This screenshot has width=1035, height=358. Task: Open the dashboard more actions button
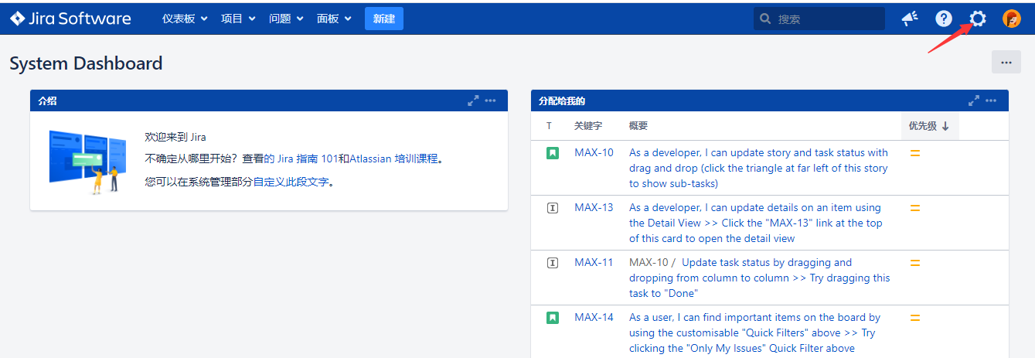tap(1006, 63)
